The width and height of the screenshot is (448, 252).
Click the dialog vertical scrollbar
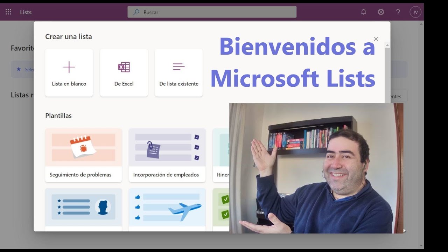[387, 75]
